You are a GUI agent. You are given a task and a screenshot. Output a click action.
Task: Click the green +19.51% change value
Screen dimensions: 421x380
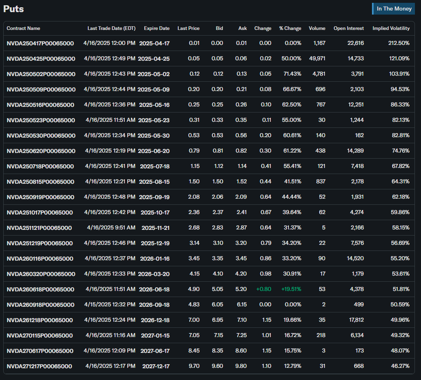pyautogui.click(x=290, y=289)
